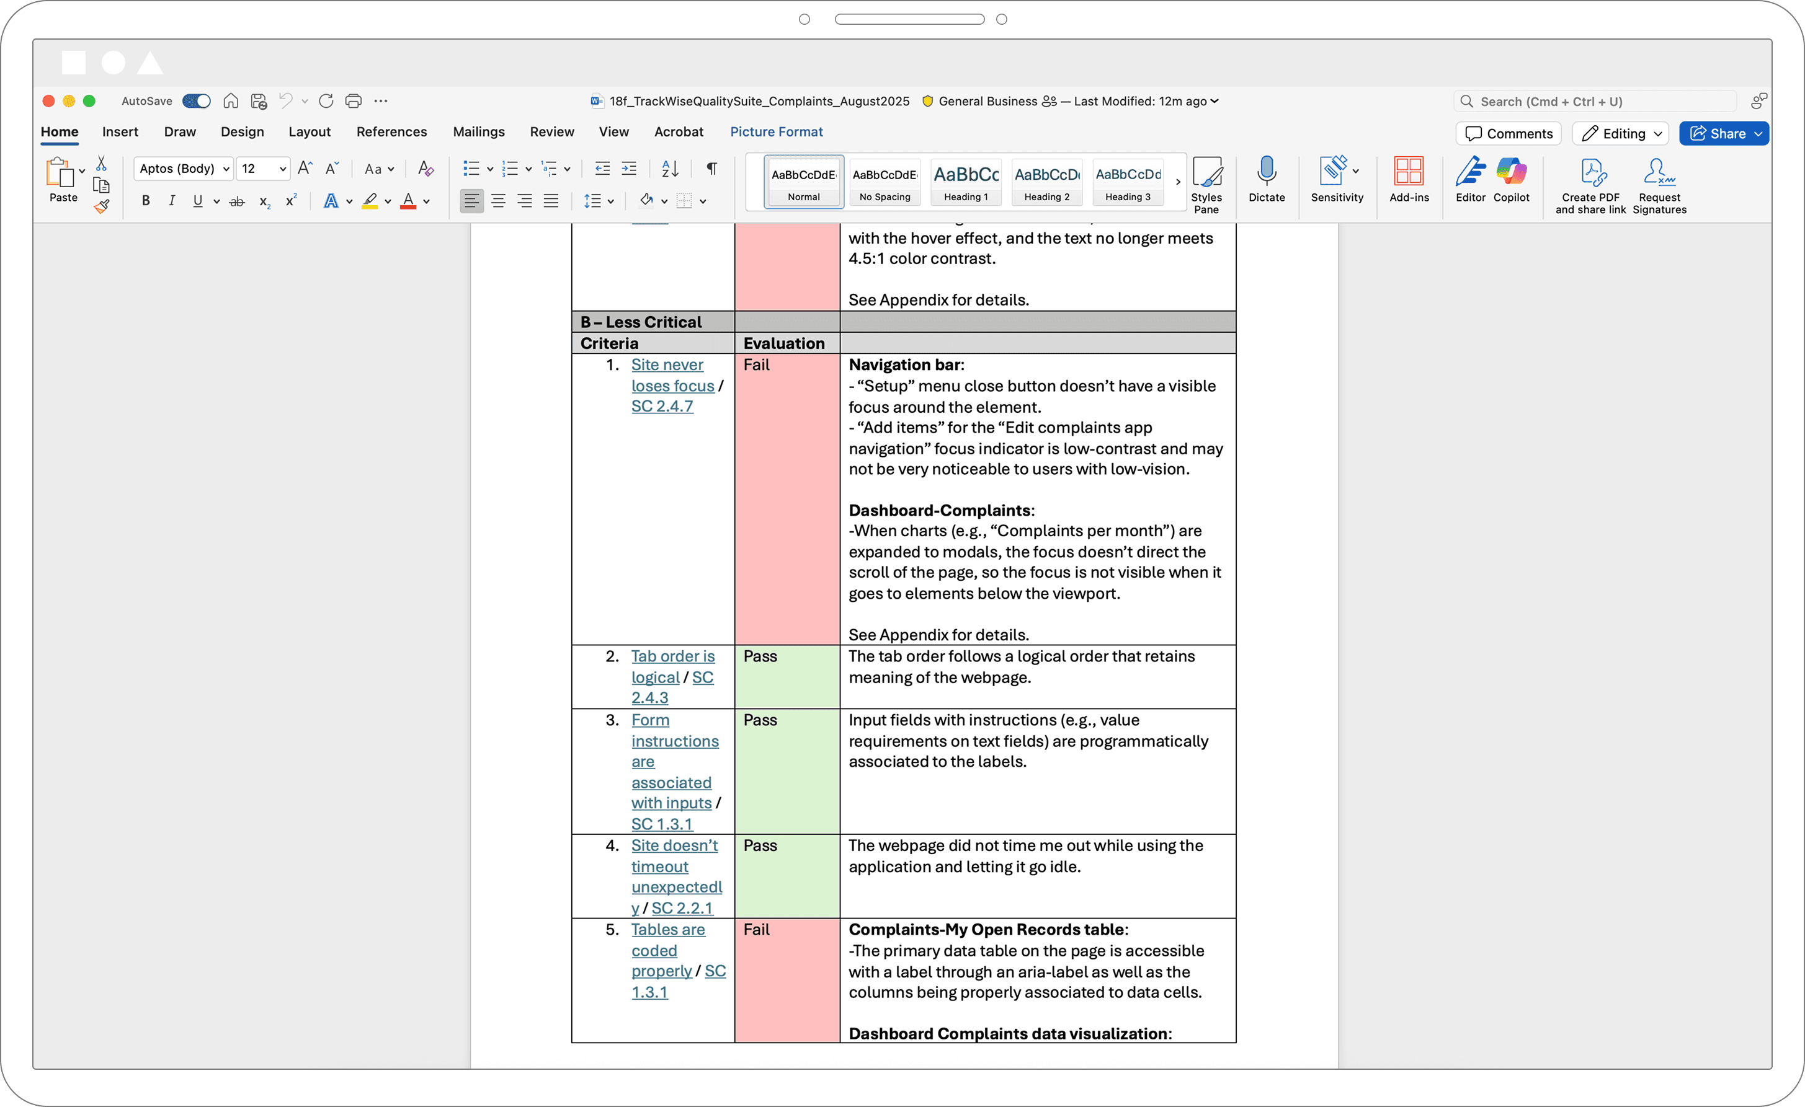1805x1107 pixels.
Task: Follow the SC 2.2.1 link
Action: click(x=682, y=908)
